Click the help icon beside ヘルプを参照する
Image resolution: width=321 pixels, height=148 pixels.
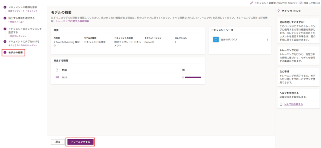tap(281, 104)
